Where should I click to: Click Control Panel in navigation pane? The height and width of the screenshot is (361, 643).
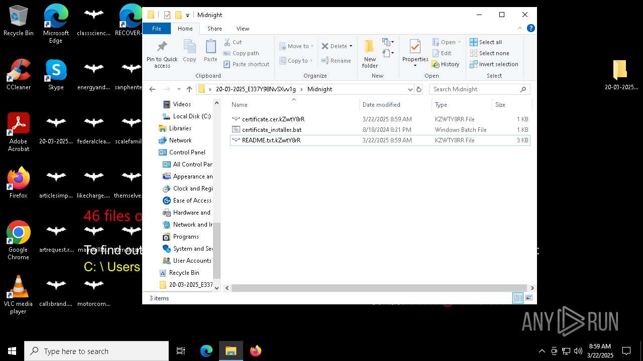click(x=187, y=152)
